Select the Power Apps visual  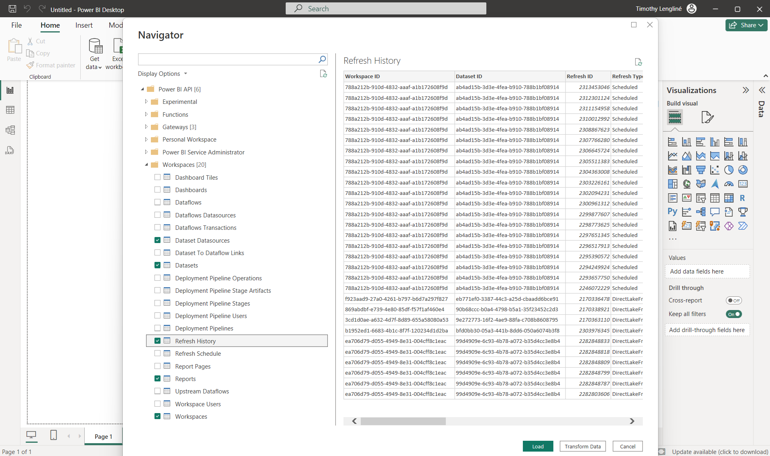[x=729, y=226]
